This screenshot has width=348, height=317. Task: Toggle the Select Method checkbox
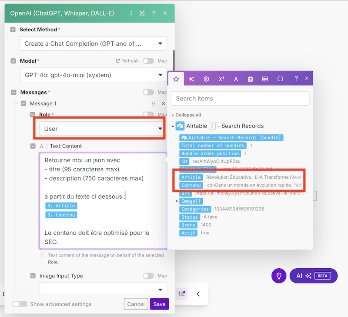coord(13,30)
